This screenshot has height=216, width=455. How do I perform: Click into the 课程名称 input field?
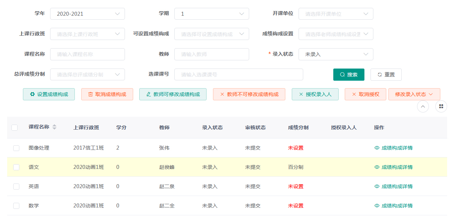(x=87, y=54)
